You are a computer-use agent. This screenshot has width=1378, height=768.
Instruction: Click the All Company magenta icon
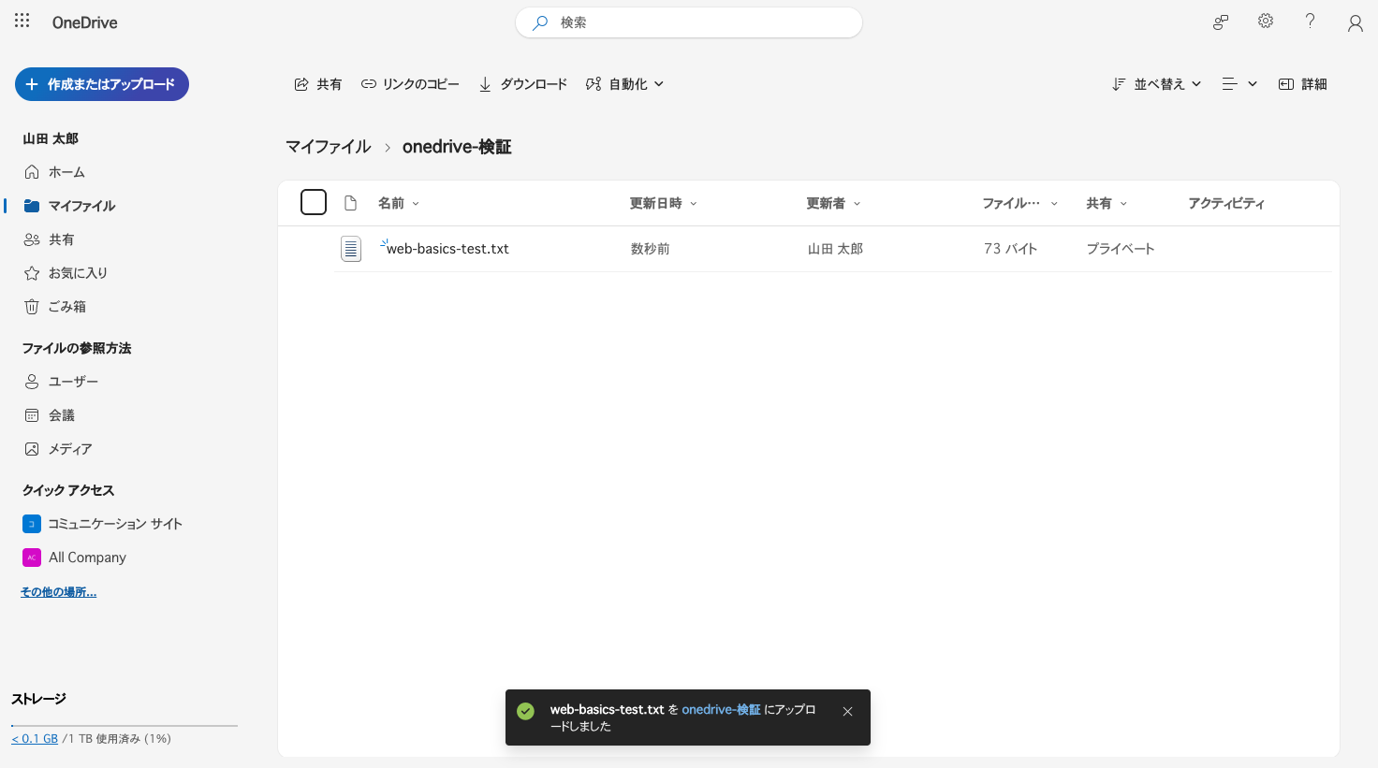tap(32, 558)
